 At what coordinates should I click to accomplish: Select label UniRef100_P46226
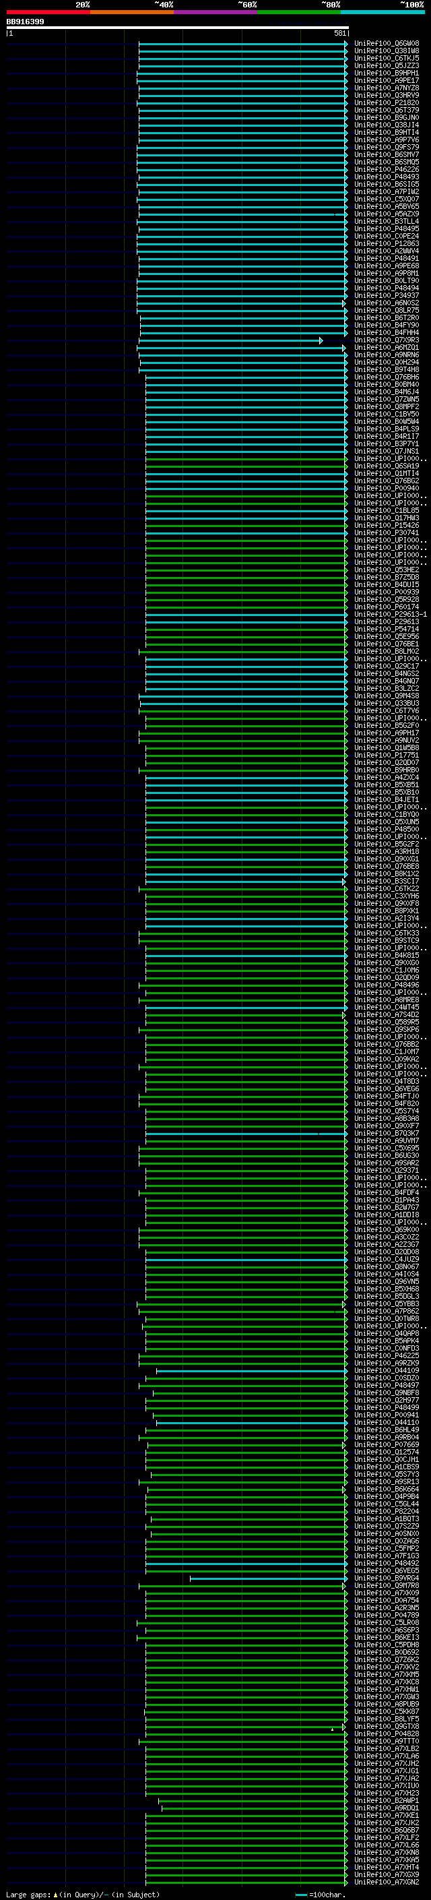pyautogui.click(x=387, y=170)
